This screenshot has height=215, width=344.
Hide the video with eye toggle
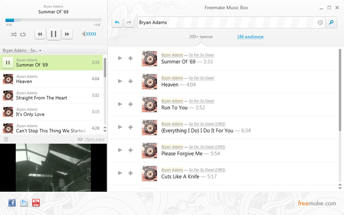click(91, 139)
